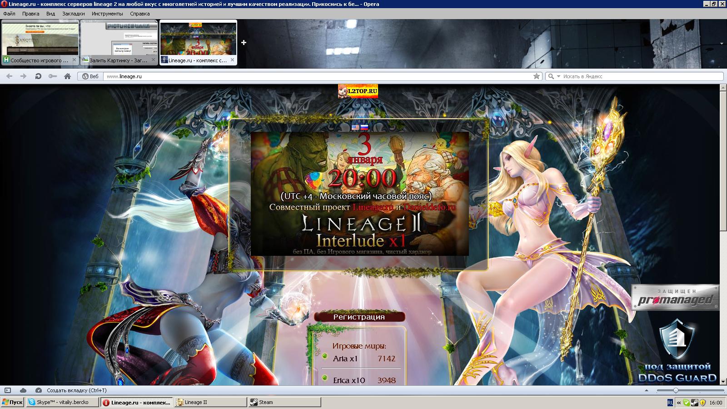Viewport: 727px width, 409px height.
Task: Focus the Yandex search field
Action: tap(642, 76)
